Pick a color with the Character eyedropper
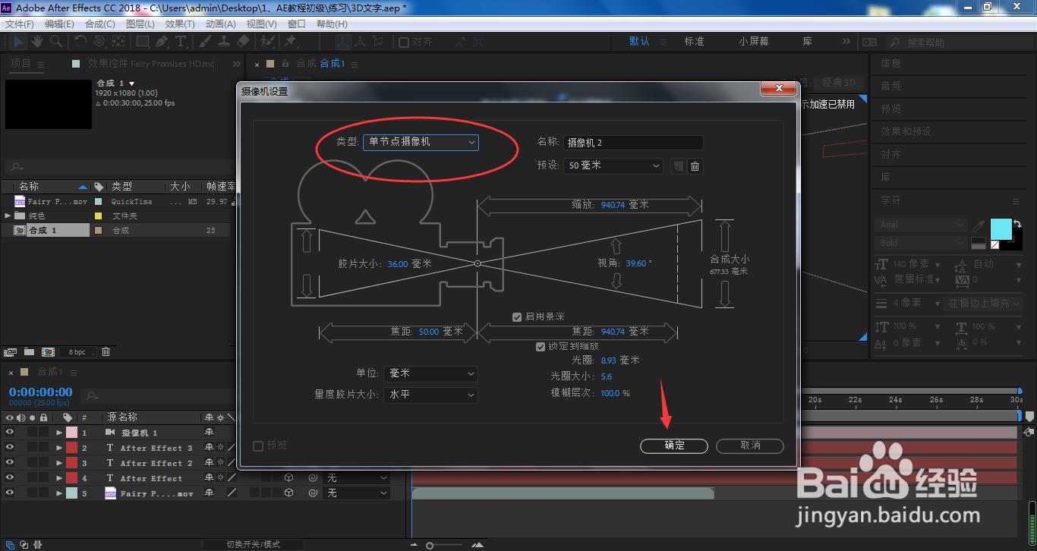Viewport: 1037px width, 551px height. [x=979, y=225]
